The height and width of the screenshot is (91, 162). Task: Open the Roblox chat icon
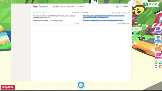(x=7, y=1)
